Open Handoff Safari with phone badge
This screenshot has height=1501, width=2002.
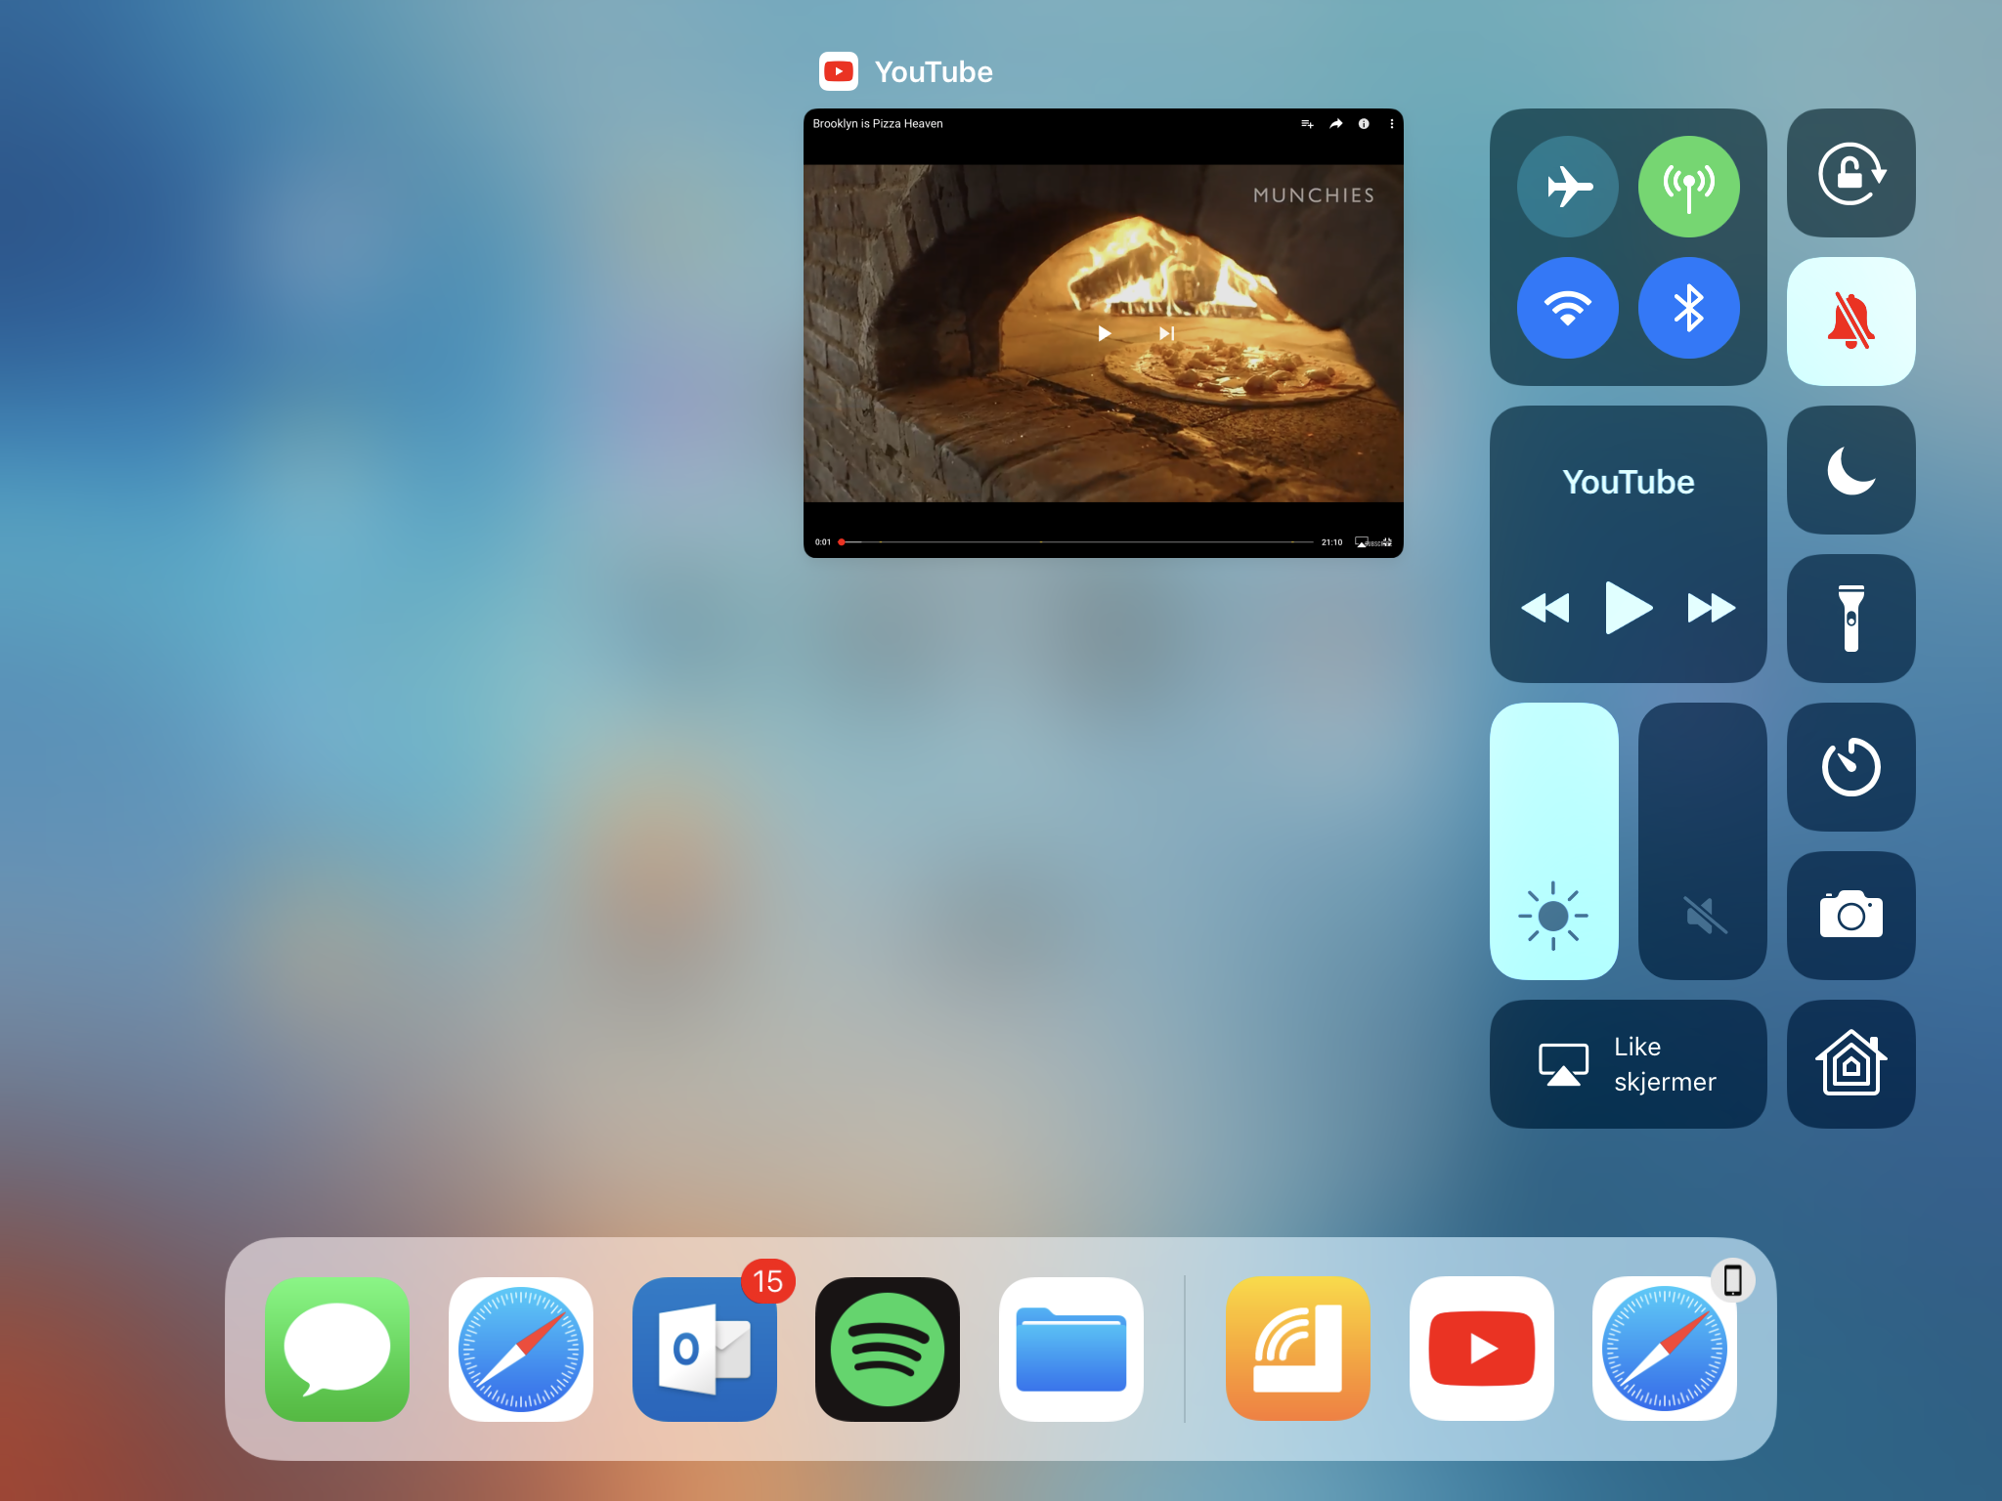(x=1665, y=1349)
